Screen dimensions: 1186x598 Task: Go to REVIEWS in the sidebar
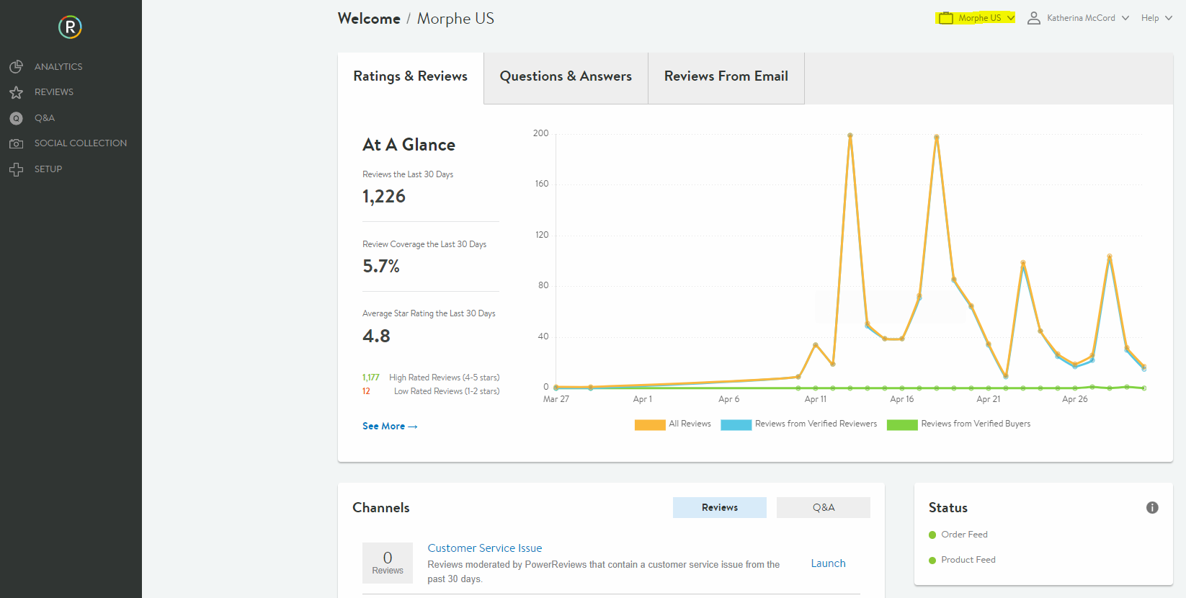tap(54, 92)
